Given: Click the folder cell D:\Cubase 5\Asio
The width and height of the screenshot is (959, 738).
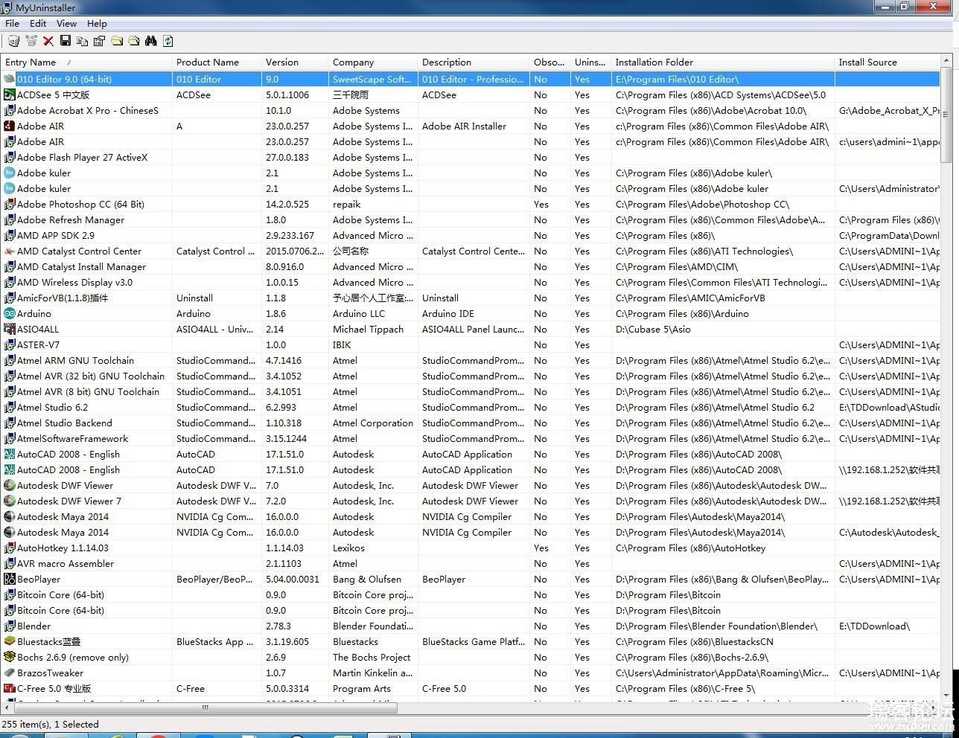Looking at the screenshot, I should 653,329.
